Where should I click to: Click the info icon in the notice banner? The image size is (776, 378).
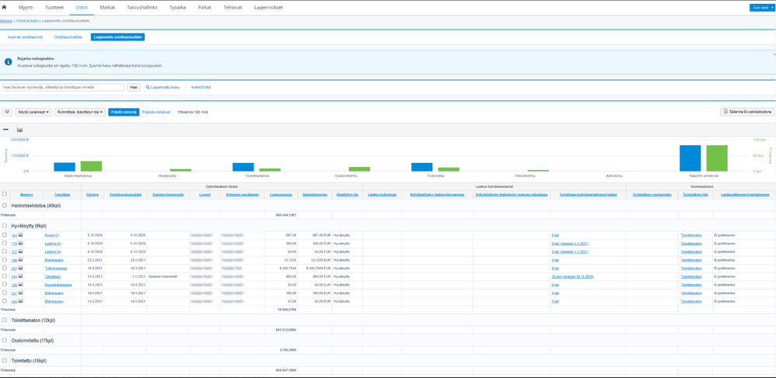(x=8, y=62)
